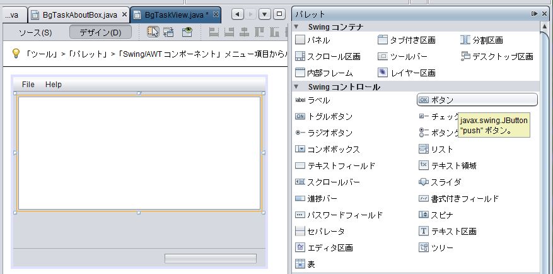This screenshot has width=553, height=274.
Task: Switch to ソース(S) source view
Action: pyautogui.click(x=35, y=32)
